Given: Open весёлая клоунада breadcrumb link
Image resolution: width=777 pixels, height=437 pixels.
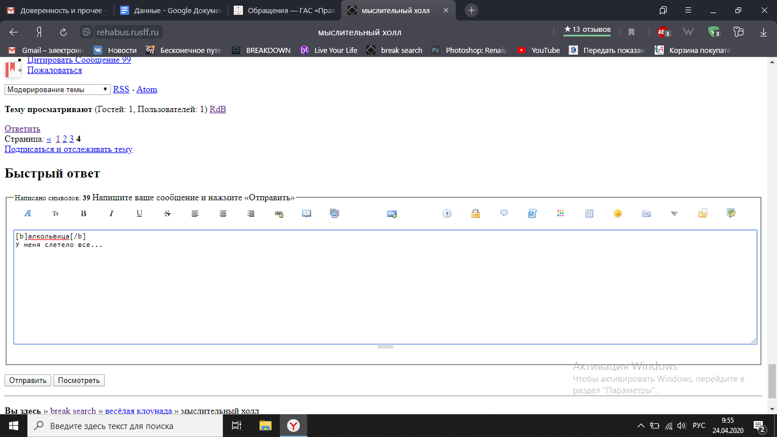Looking at the screenshot, I should 138,411.
